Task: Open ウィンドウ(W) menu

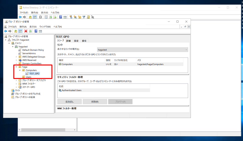Action: point(45,27)
